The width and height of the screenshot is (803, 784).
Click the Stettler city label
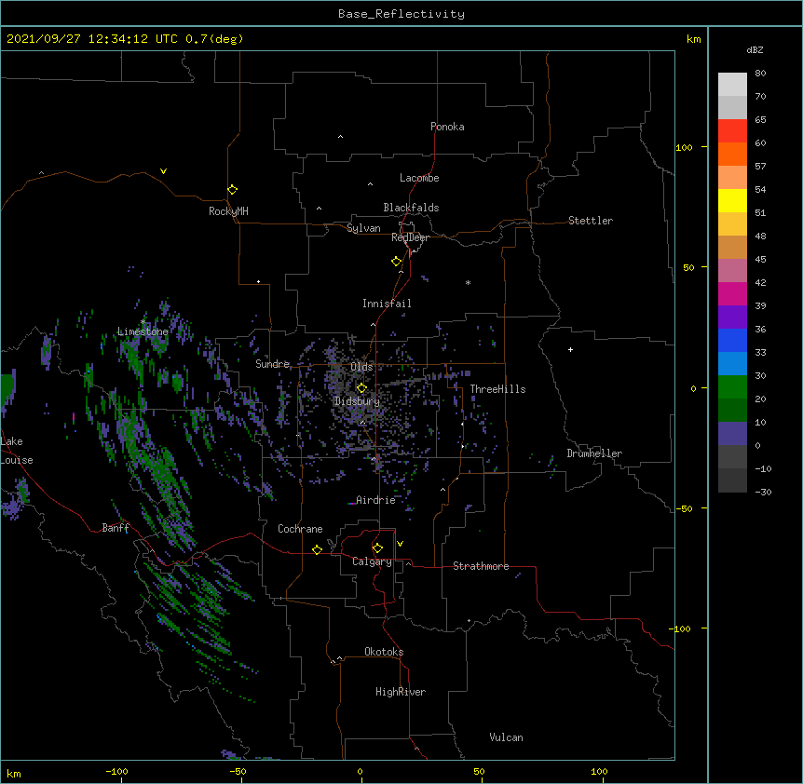[591, 221]
